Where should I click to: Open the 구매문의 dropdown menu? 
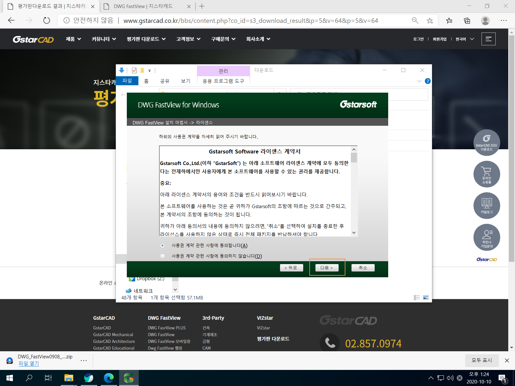click(223, 39)
